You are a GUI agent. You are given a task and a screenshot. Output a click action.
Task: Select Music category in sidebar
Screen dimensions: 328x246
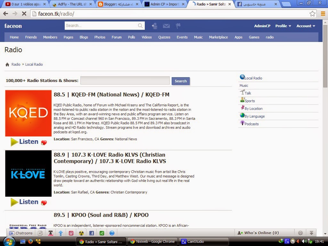[244, 86]
